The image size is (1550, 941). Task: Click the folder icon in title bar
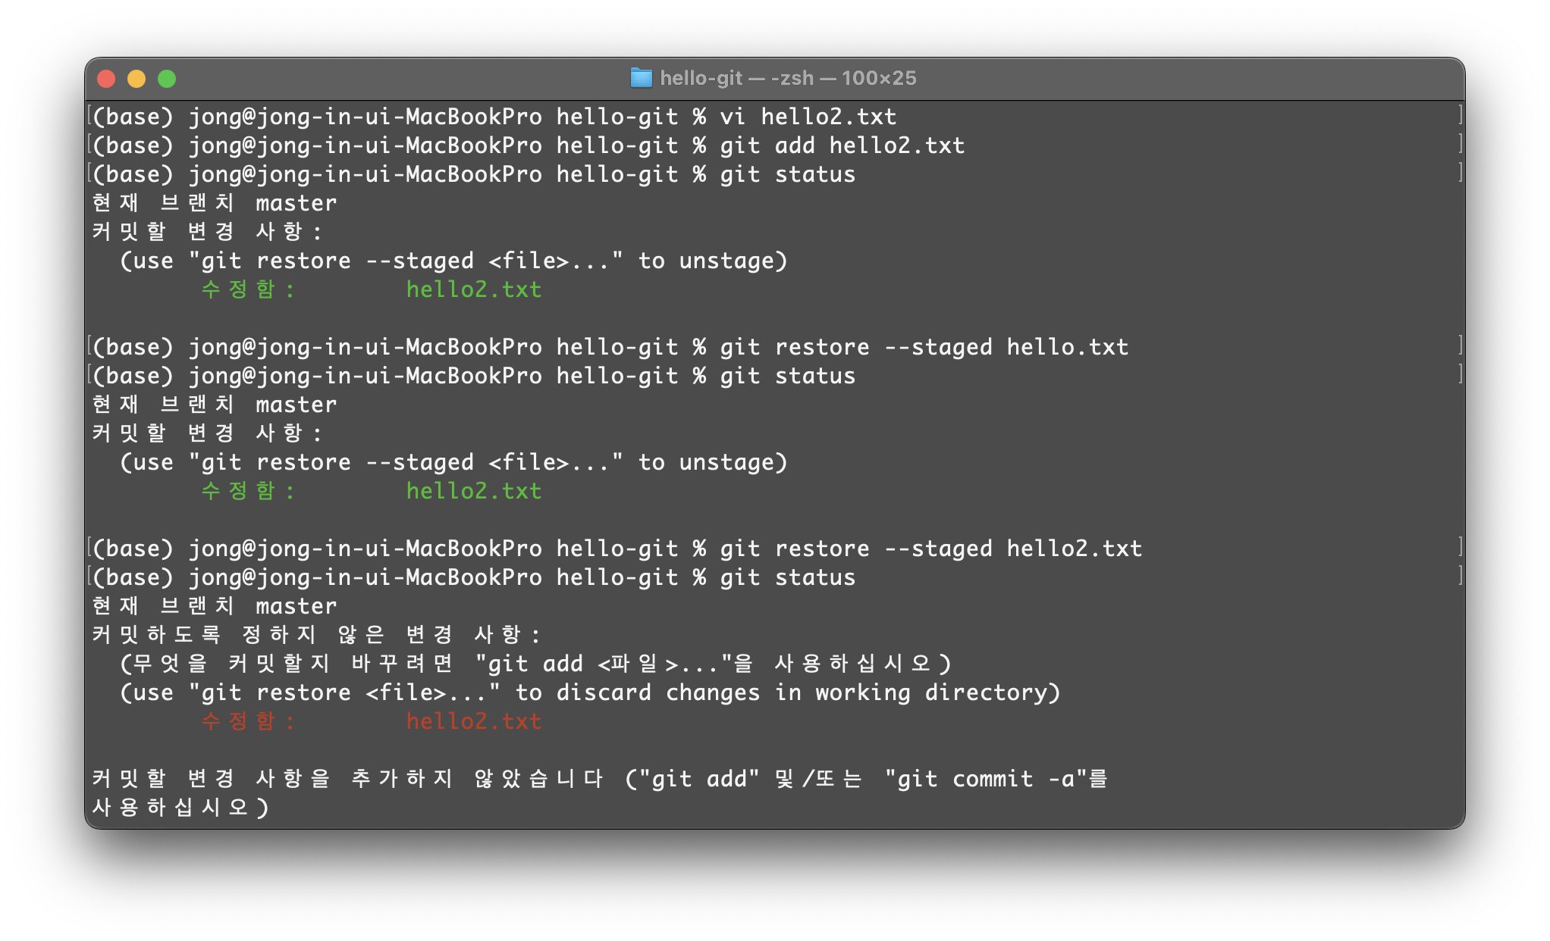(x=641, y=78)
